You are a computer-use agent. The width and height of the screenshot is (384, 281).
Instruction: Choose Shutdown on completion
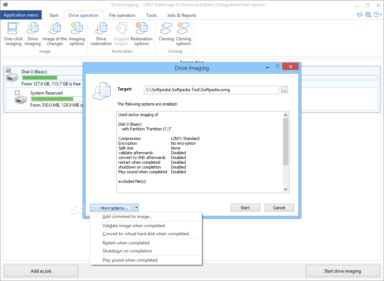coord(146,251)
